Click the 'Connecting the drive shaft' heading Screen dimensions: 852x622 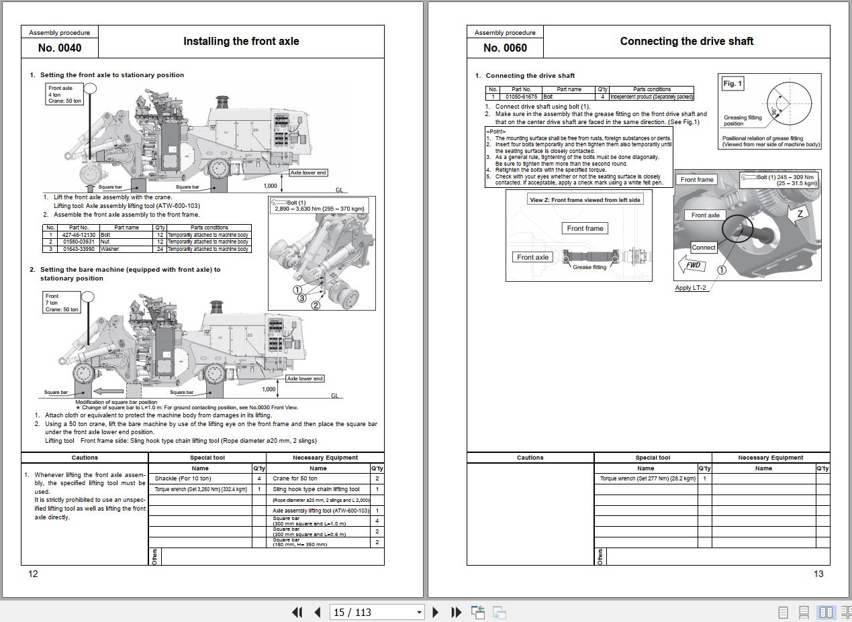pyautogui.click(x=686, y=42)
